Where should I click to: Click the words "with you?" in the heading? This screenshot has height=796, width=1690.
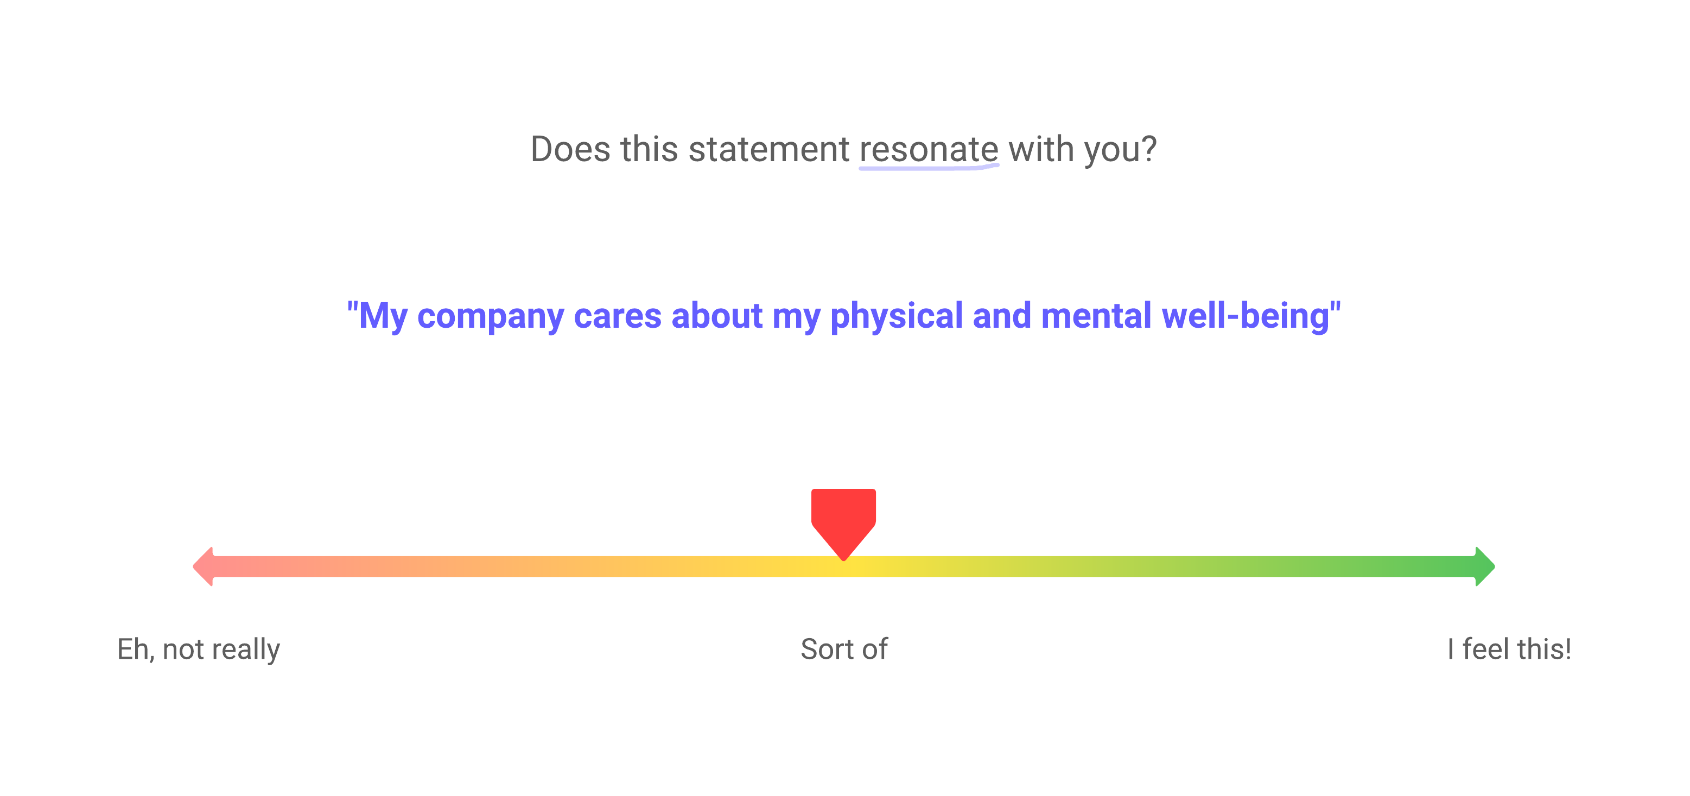[x=1083, y=150]
